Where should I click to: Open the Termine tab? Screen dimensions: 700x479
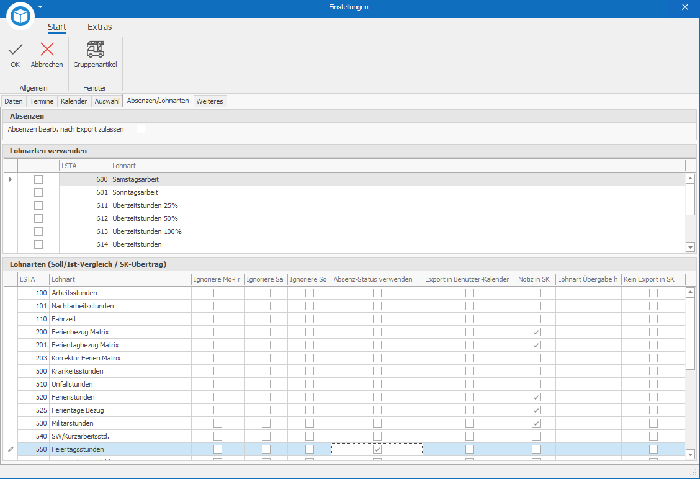click(x=42, y=101)
